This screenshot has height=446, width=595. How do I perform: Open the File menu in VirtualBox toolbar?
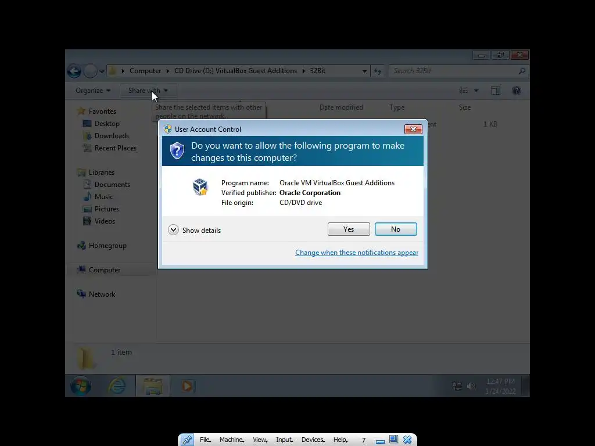tap(205, 440)
